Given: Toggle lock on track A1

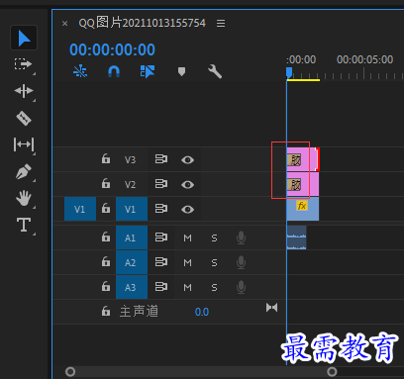Looking at the screenshot, I should pyautogui.click(x=106, y=237).
